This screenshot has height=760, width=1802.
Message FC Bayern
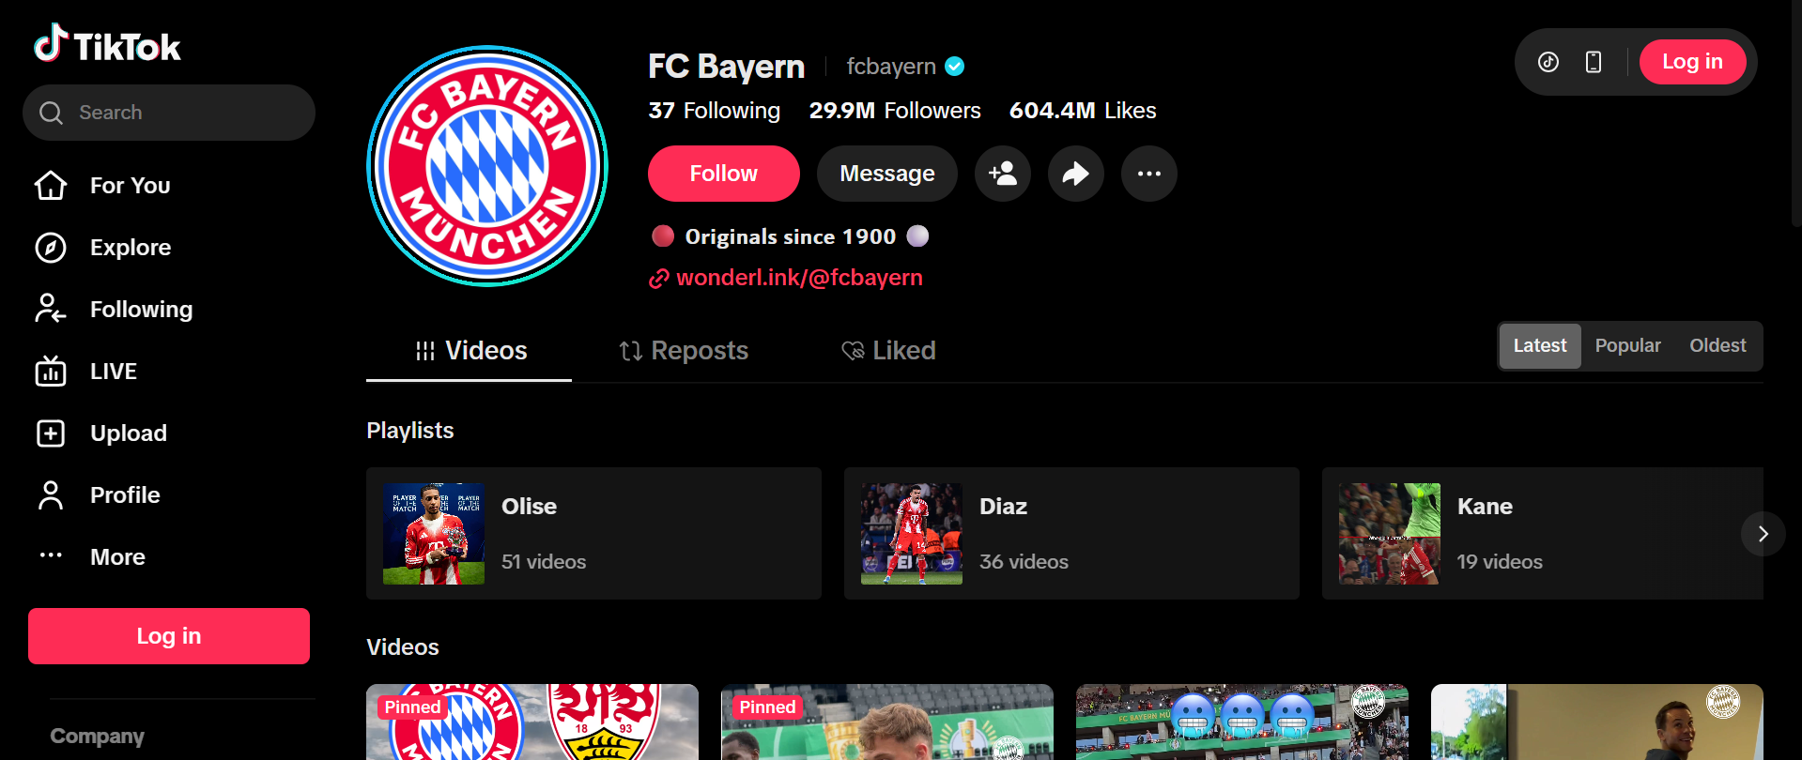pos(887,174)
